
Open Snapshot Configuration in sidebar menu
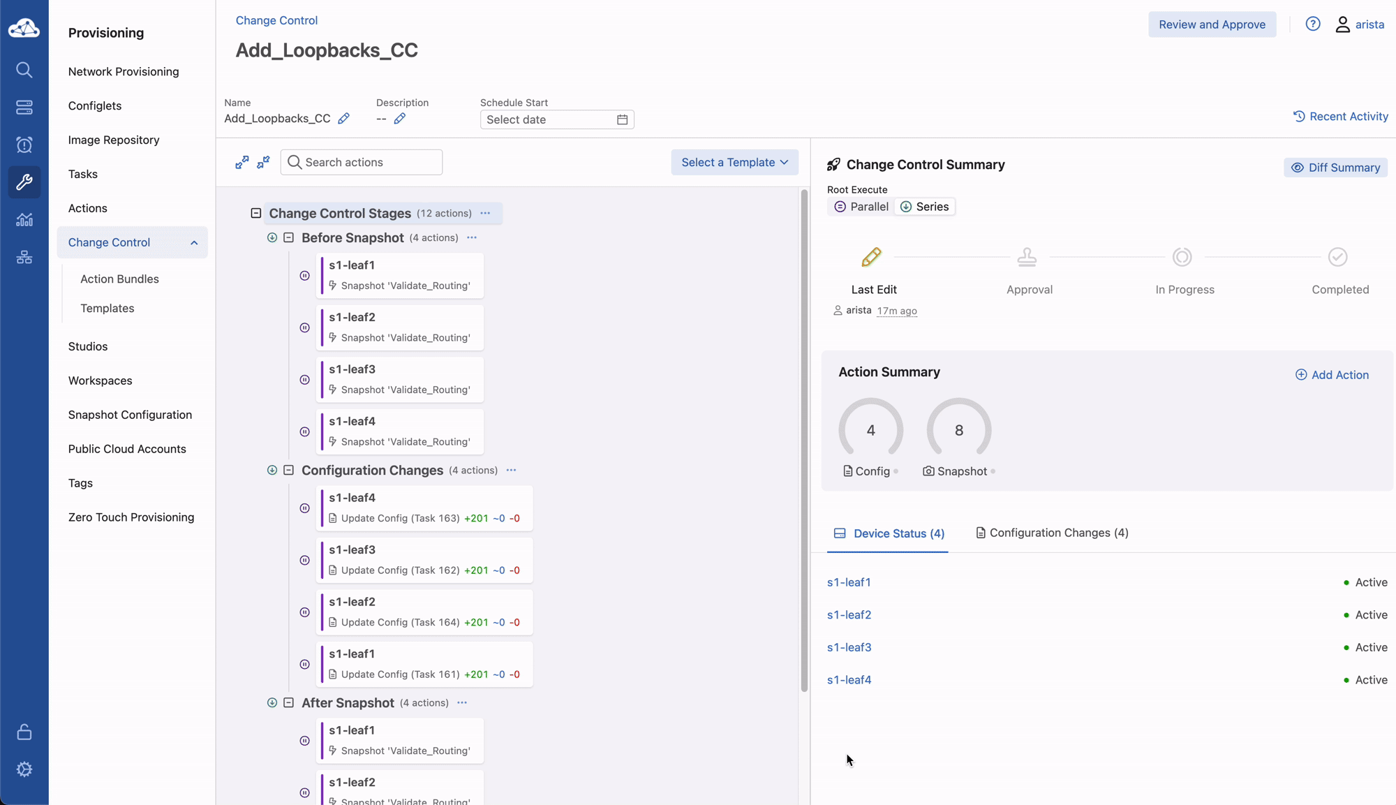pyautogui.click(x=130, y=415)
